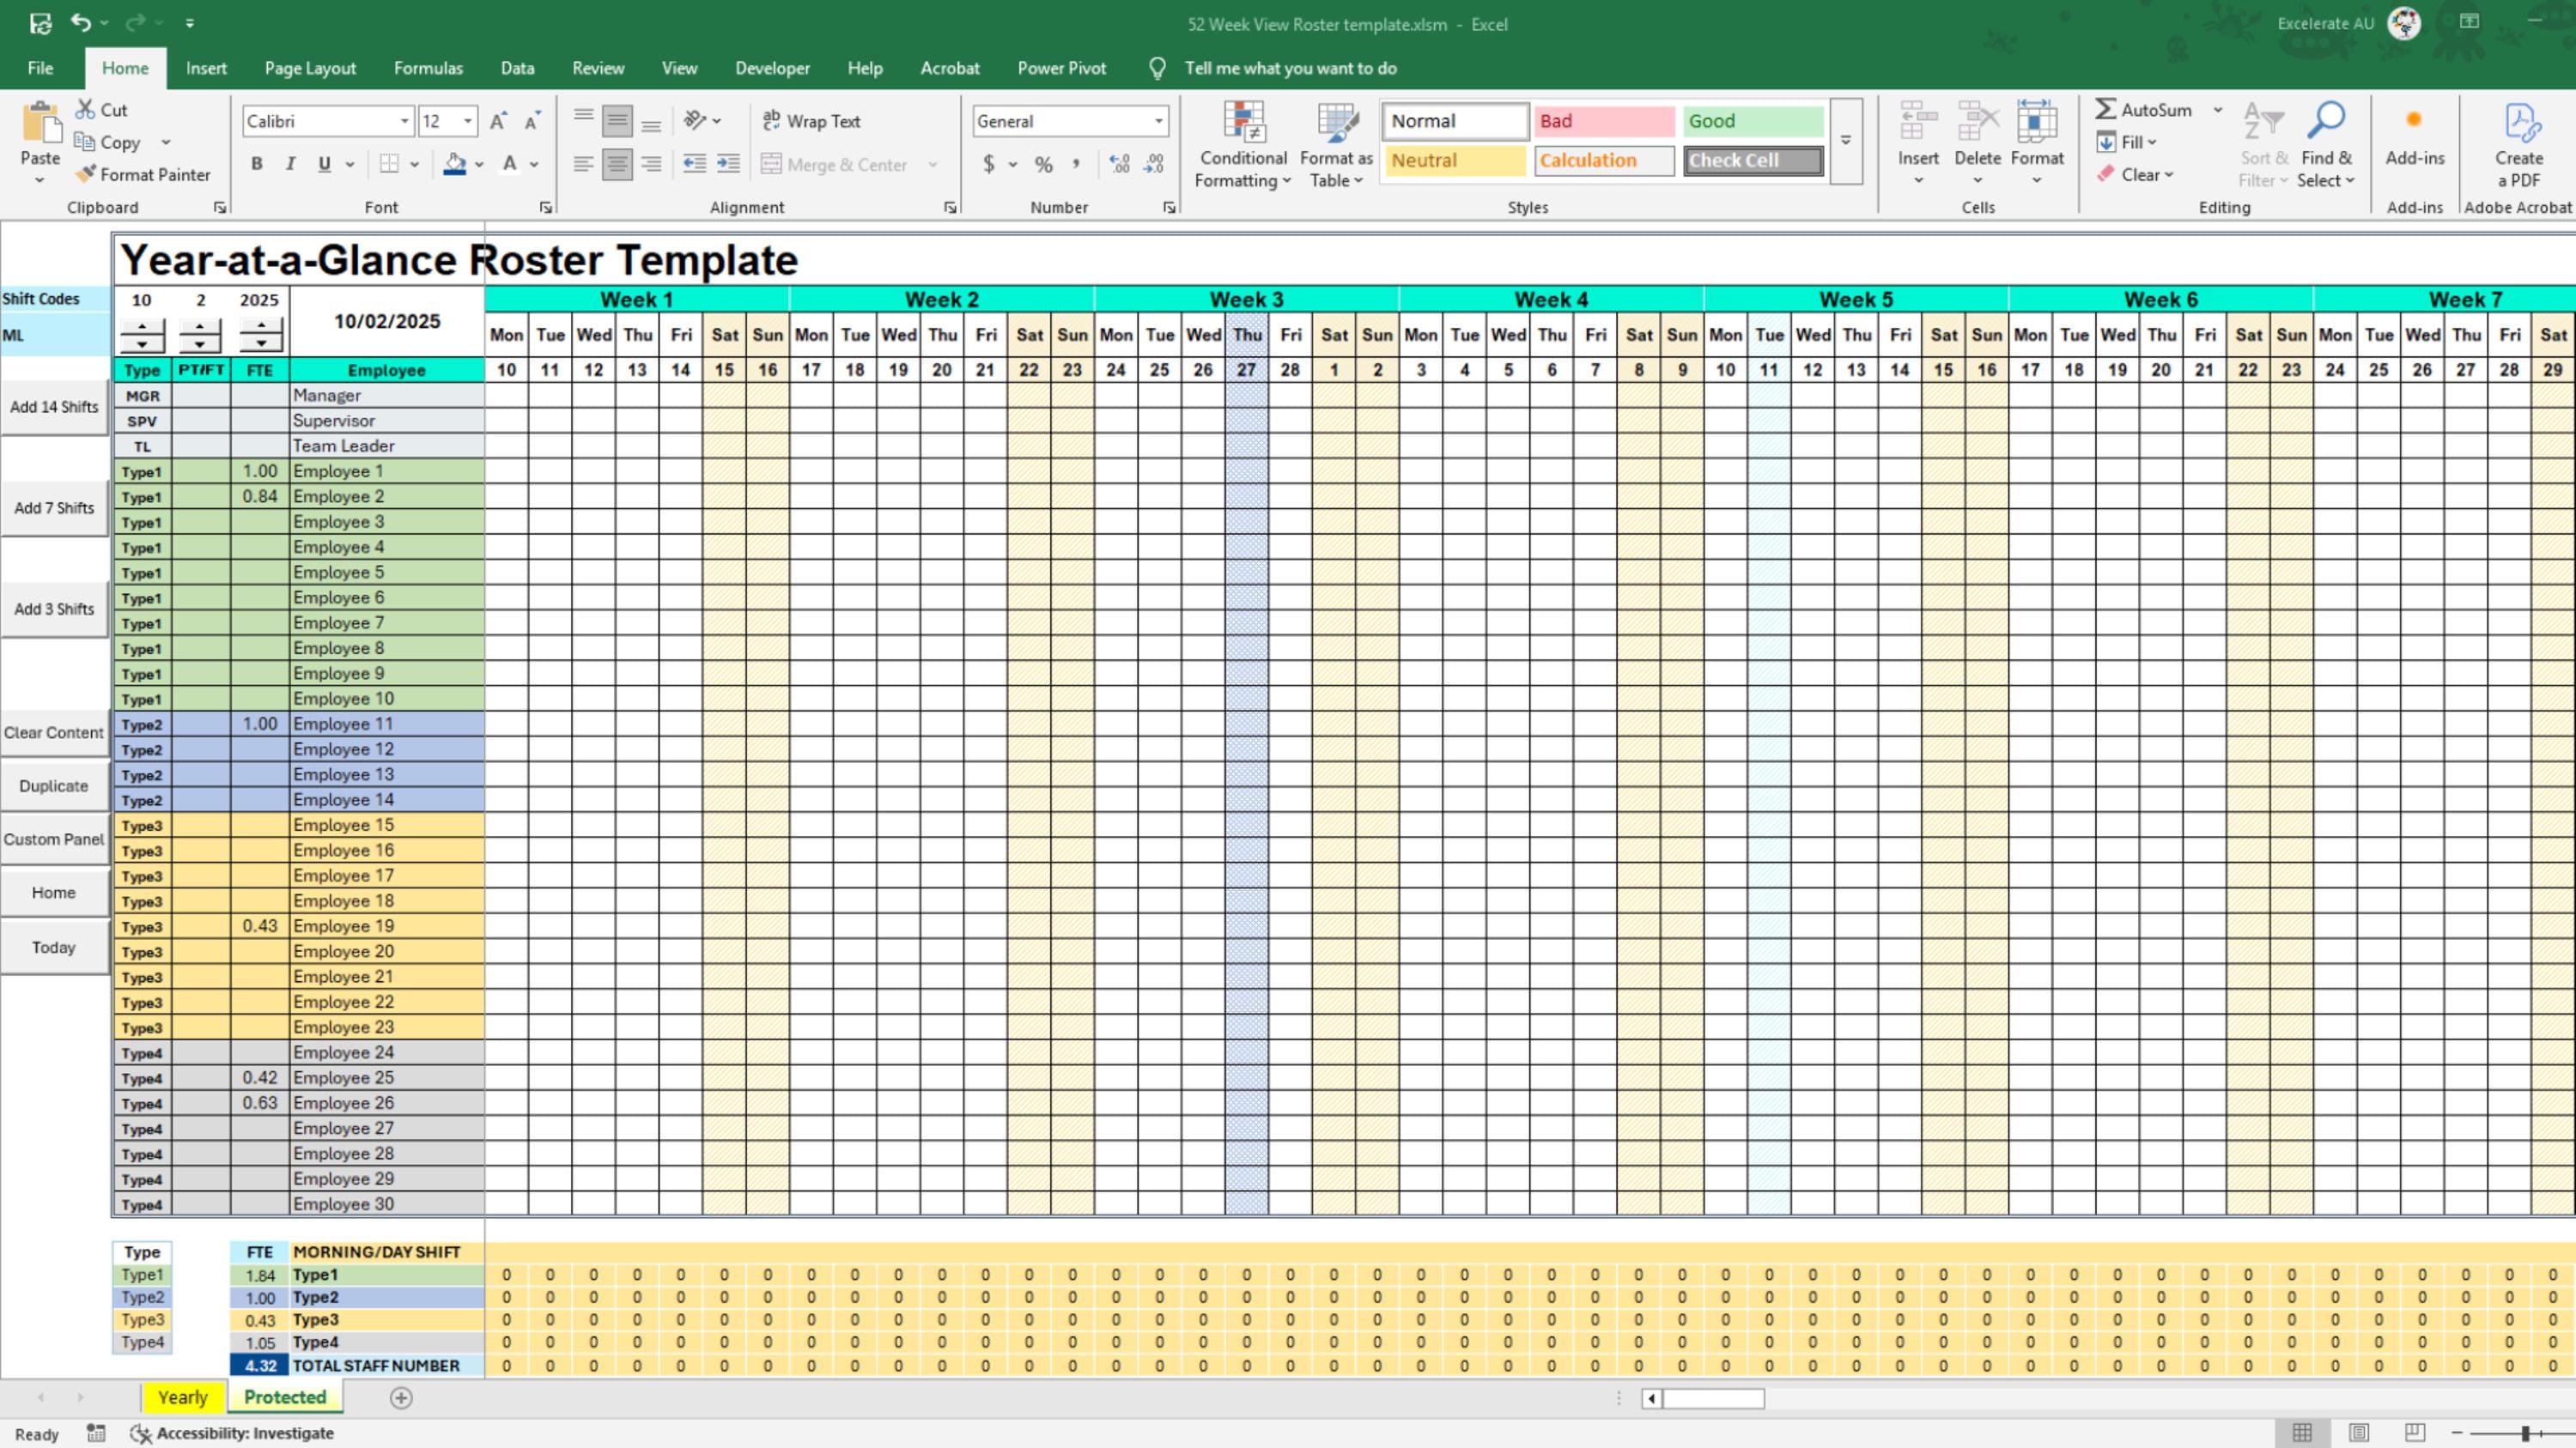Click the Add 7 Shifts button
The height and width of the screenshot is (1448, 2576).
point(54,507)
